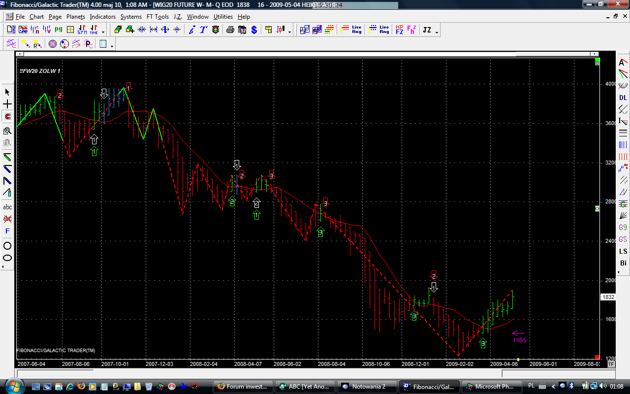This screenshot has height=394, width=630.
Task: Click the traffic light icon in toolbar
Action: click(x=216, y=30)
